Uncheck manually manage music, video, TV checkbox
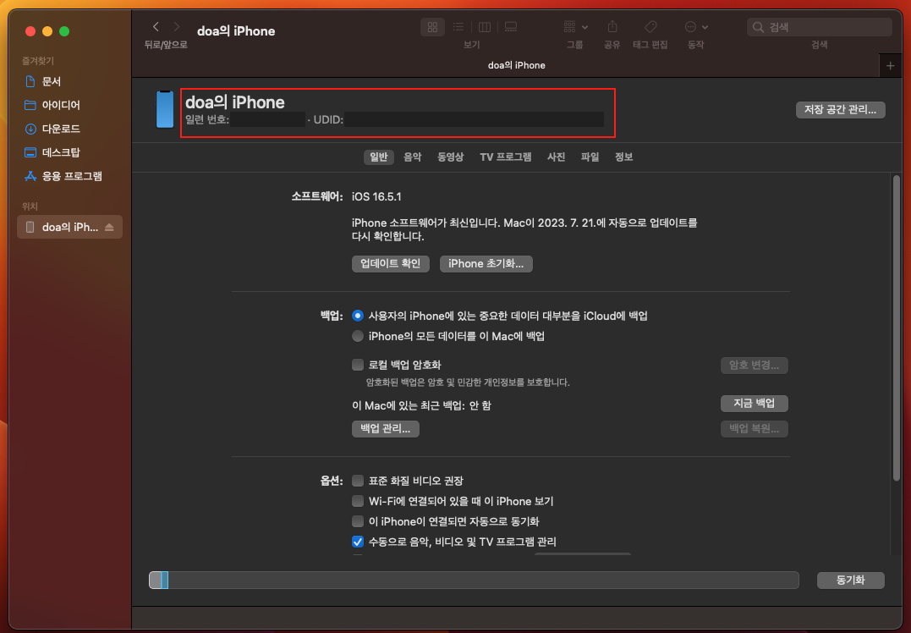Screen dimensions: 911x633 click(x=358, y=542)
